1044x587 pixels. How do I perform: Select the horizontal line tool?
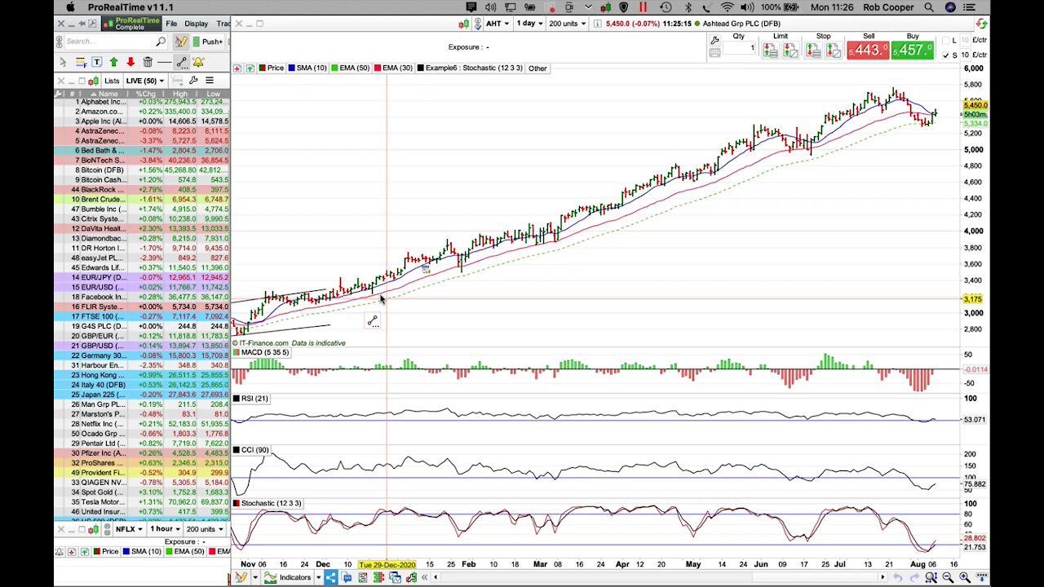click(164, 62)
